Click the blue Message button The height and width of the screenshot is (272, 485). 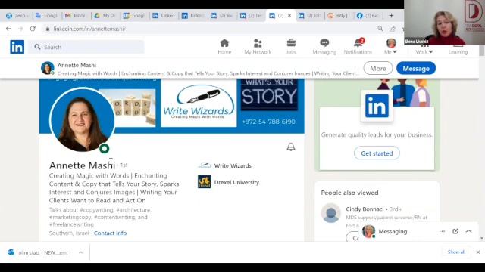point(416,68)
